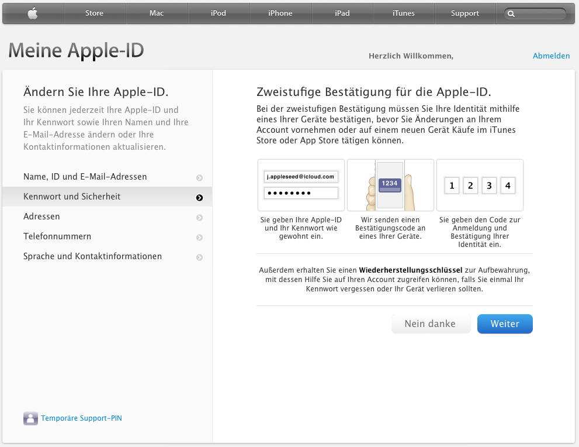Click caption 'Sie geben Ihre Apple-ID und Ihr Kennwort'
Image resolution: width=579 pixels, height=447 pixels.
click(x=301, y=228)
